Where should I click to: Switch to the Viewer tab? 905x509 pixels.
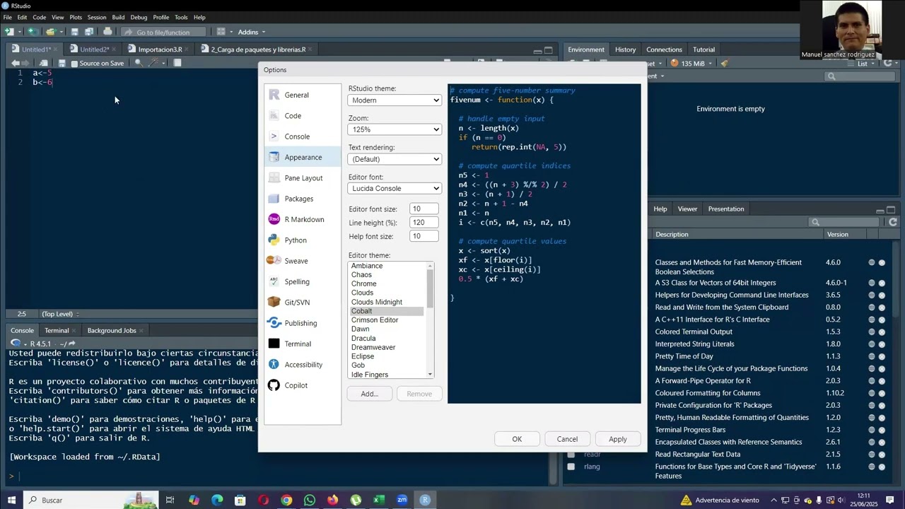[x=687, y=209]
